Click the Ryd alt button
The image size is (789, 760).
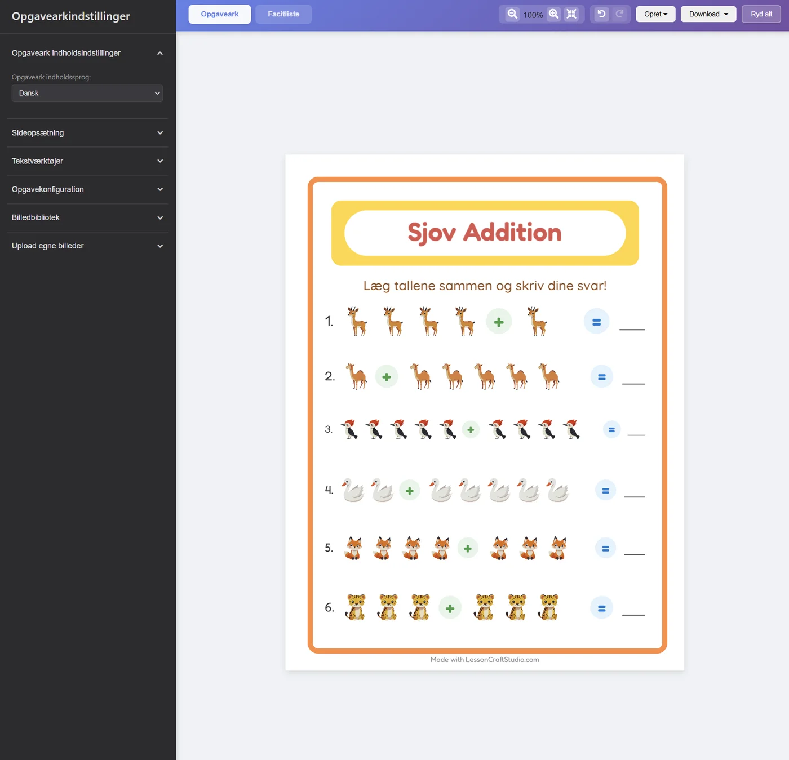click(761, 14)
